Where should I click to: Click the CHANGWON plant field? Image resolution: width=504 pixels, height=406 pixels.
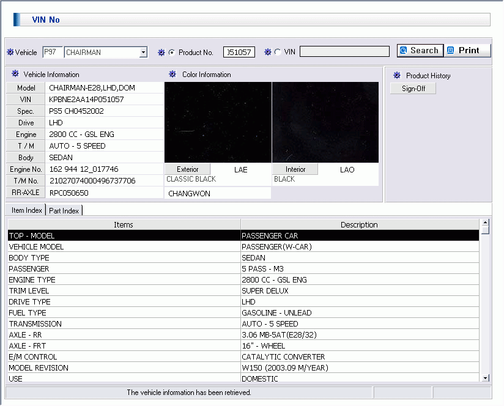click(218, 193)
